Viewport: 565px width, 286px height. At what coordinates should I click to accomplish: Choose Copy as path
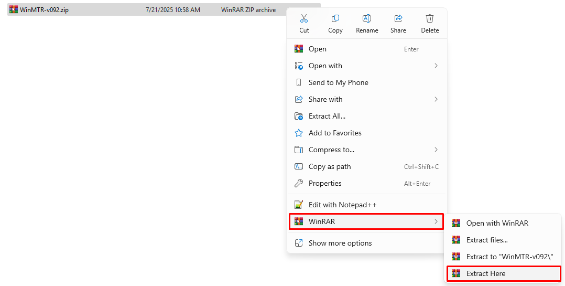pos(330,166)
